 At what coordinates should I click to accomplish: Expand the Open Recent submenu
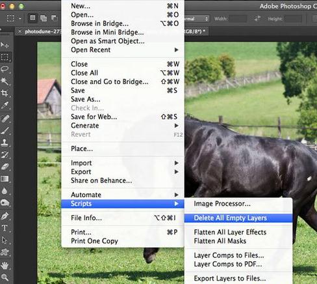pos(123,50)
